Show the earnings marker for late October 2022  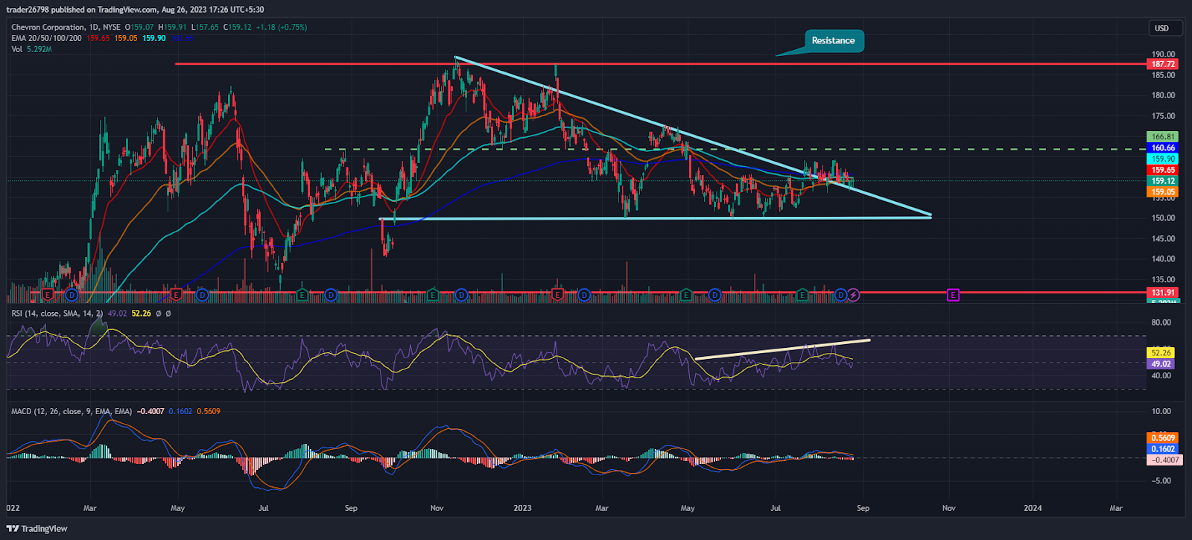point(433,295)
